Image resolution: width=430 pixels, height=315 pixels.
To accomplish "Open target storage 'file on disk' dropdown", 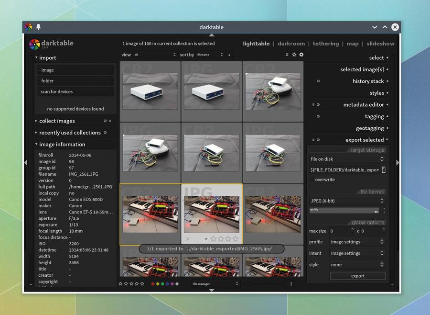I will tap(347, 159).
